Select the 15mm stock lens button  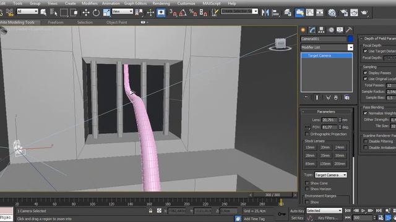tap(310, 147)
